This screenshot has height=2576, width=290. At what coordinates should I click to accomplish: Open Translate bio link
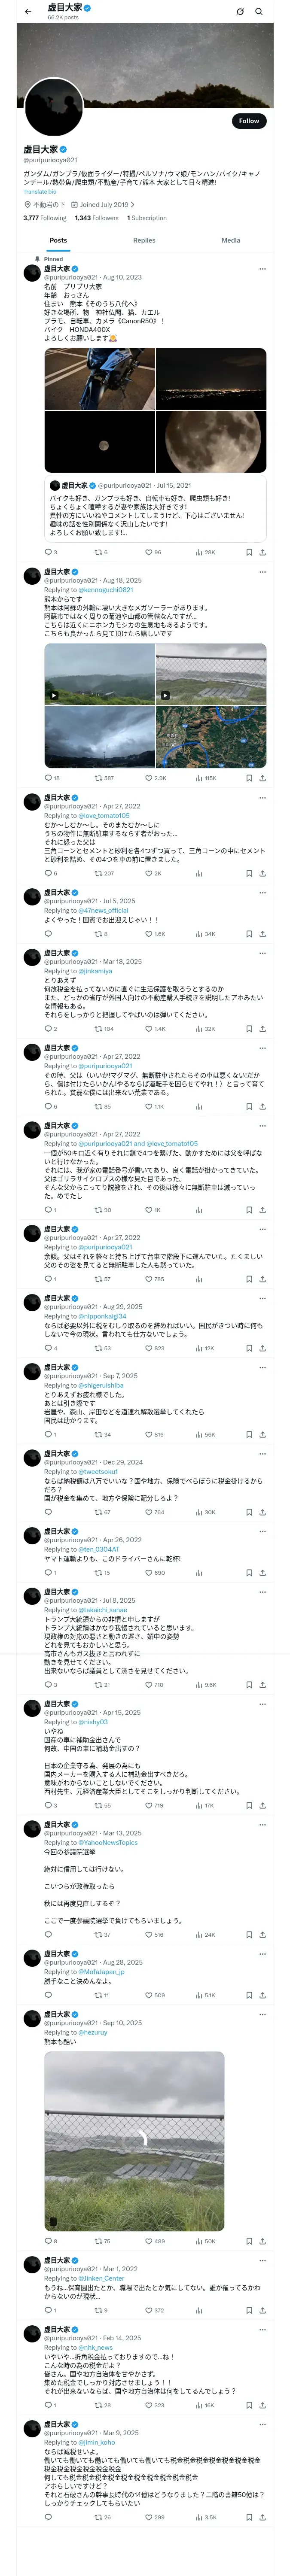coord(40,192)
